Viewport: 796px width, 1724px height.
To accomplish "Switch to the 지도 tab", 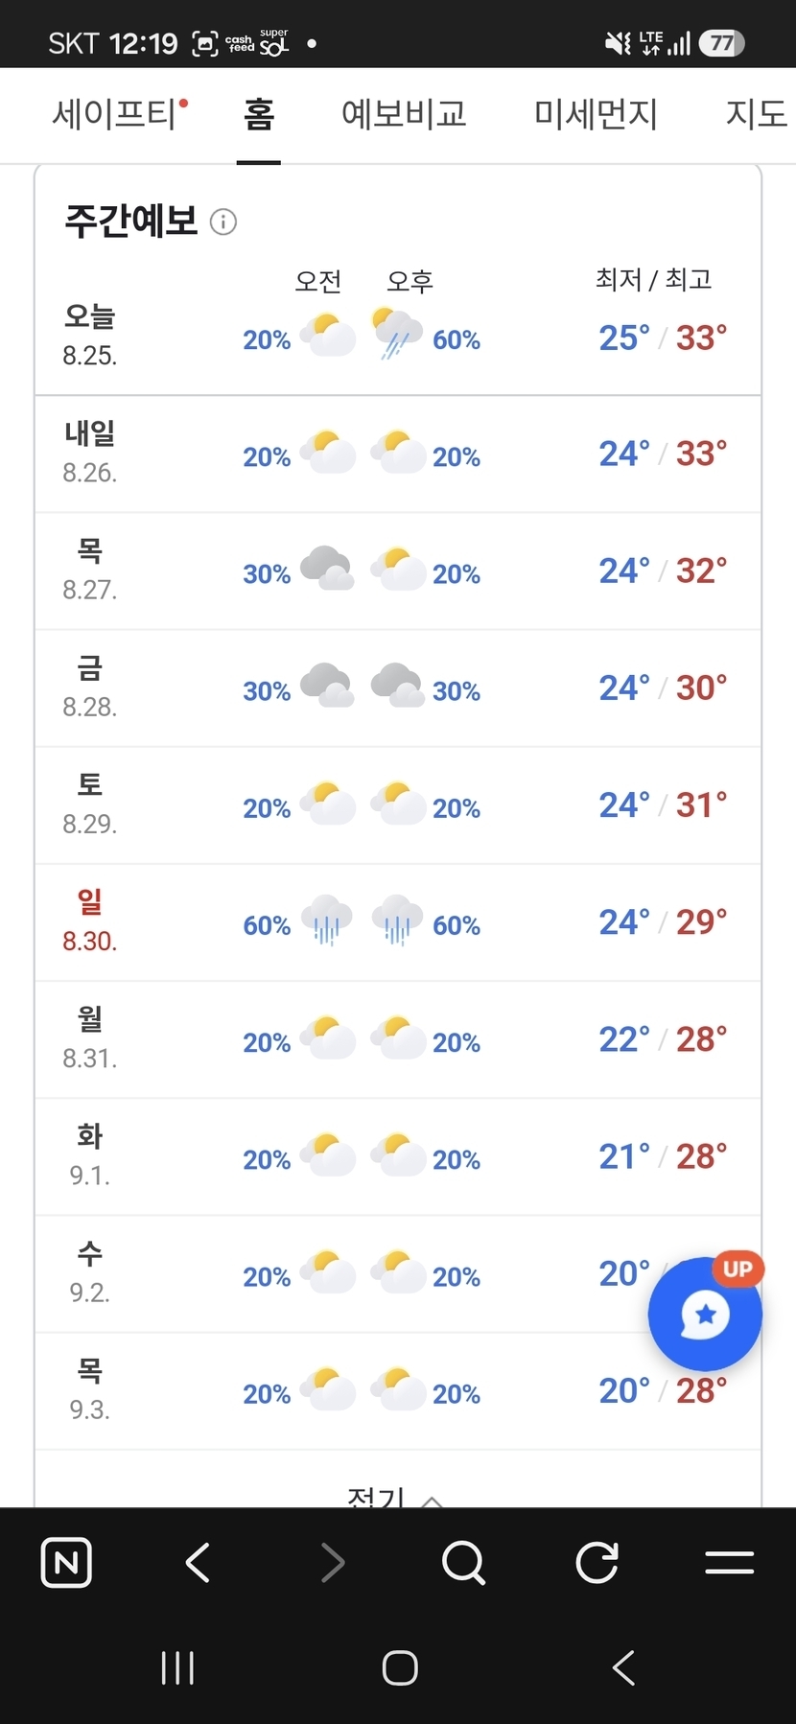I will [758, 114].
